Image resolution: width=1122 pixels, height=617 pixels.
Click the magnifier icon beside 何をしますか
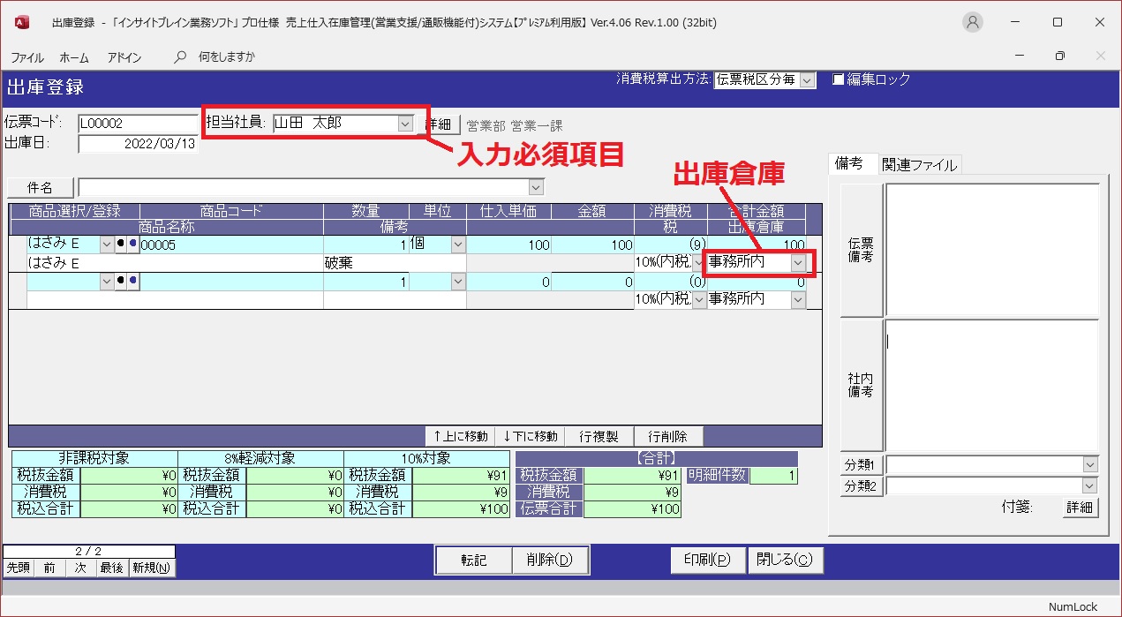coord(180,56)
